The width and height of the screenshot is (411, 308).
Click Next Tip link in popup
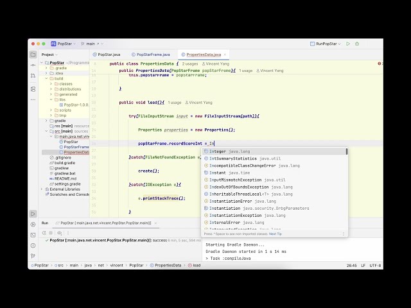[x=275, y=234]
